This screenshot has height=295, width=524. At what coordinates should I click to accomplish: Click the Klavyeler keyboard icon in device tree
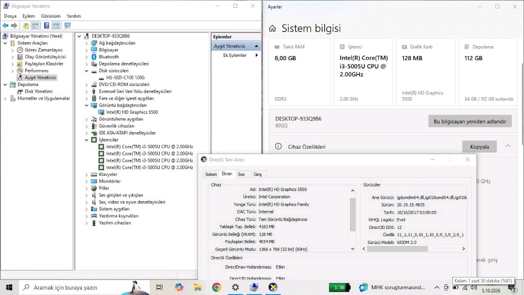coord(94,174)
